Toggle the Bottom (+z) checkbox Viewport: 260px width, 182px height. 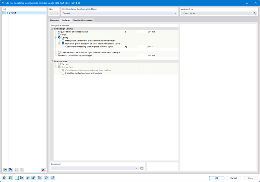point(59,67)
